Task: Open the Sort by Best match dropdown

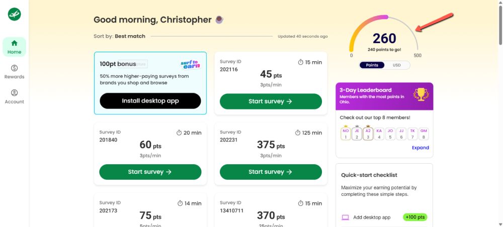Action: (130, 36)
